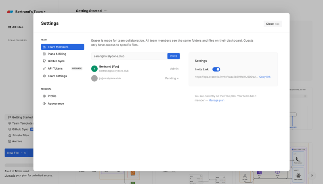Viewport: 323px width, 184px height.
Task: Click the sidebar Github Sync icon
Action: point(9,129)
